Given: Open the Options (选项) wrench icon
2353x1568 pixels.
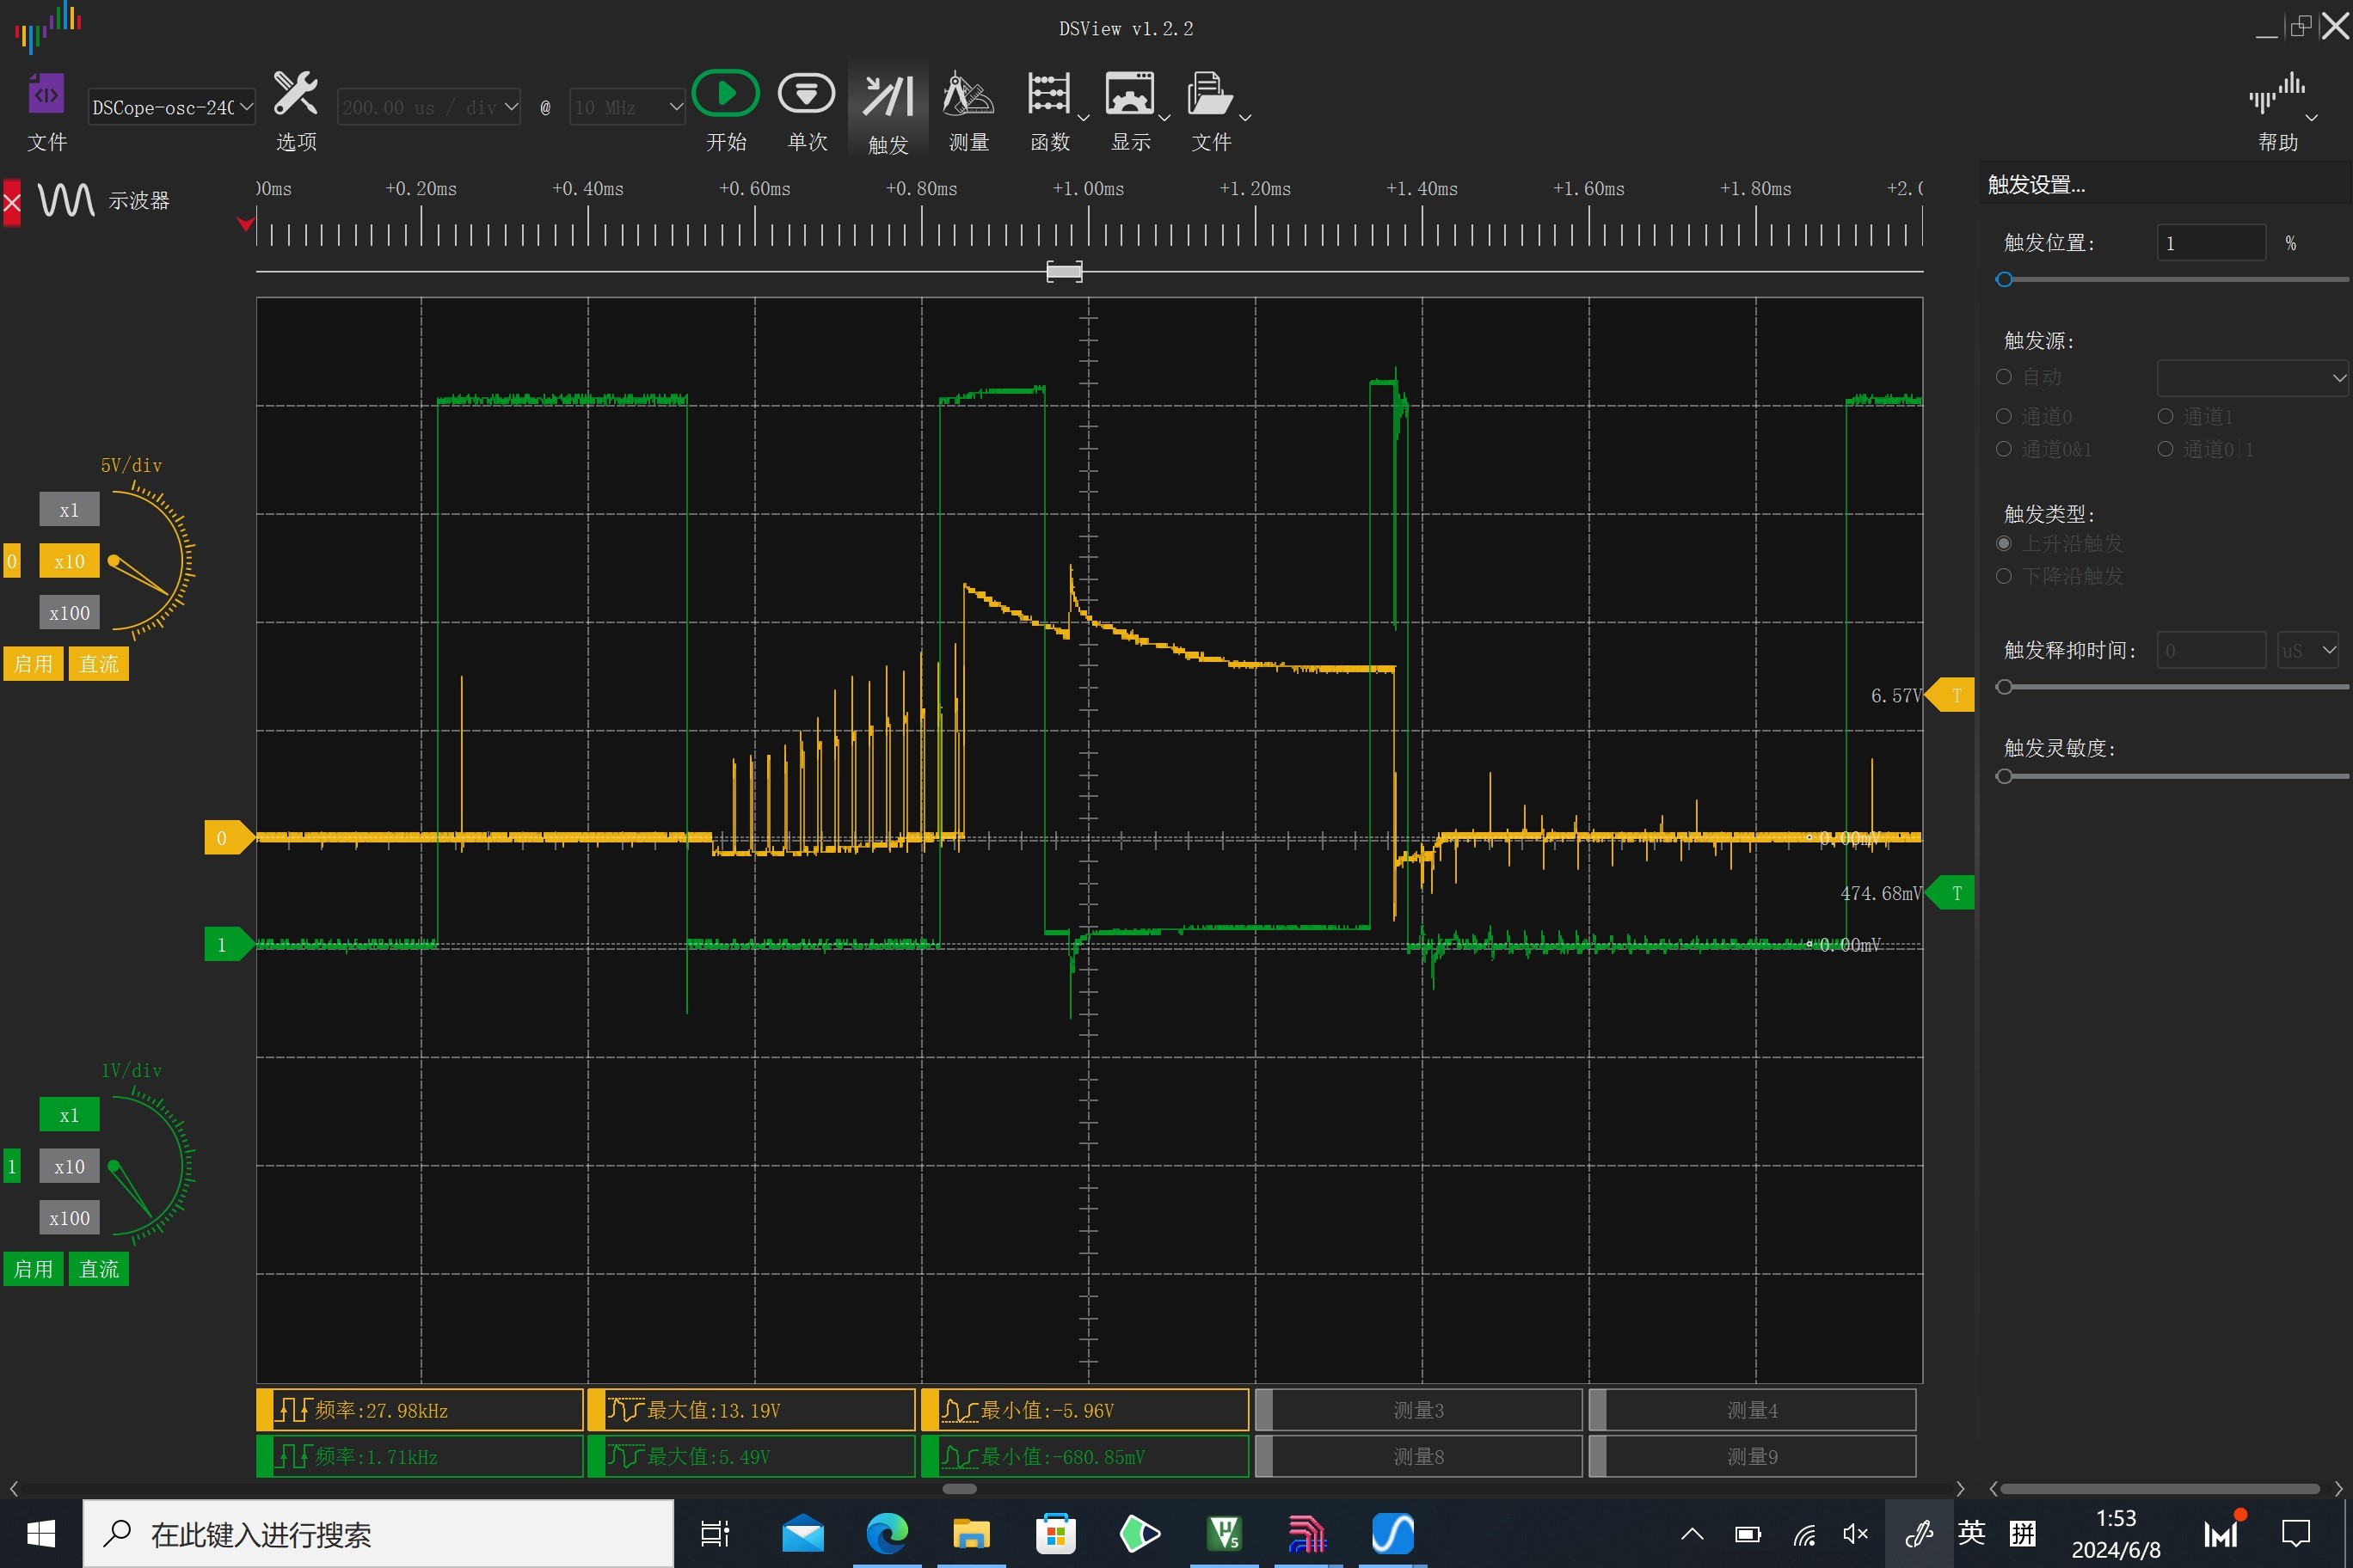Looking at the screenshot, I should (x=296, y=94).
